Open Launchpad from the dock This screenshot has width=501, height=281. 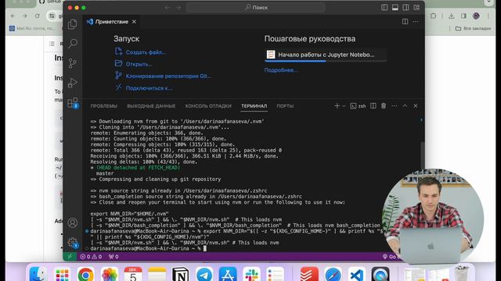coord(62,275)
